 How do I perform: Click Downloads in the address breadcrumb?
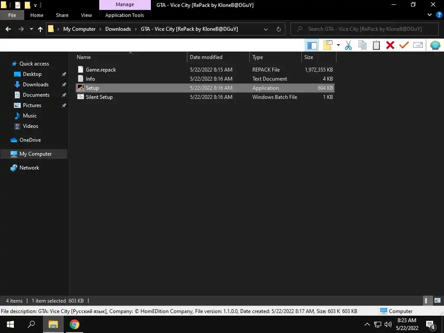(x=118, y=29)
